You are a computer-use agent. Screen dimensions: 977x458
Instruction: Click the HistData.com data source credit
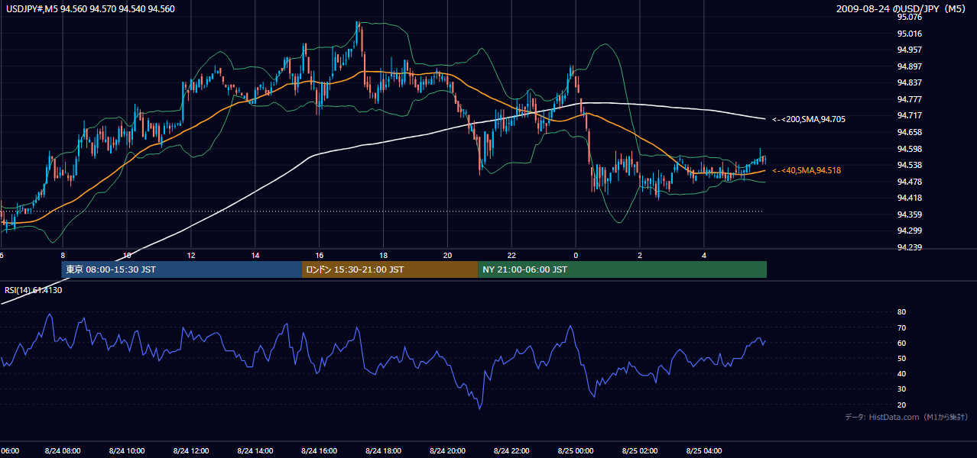(907, 417)
